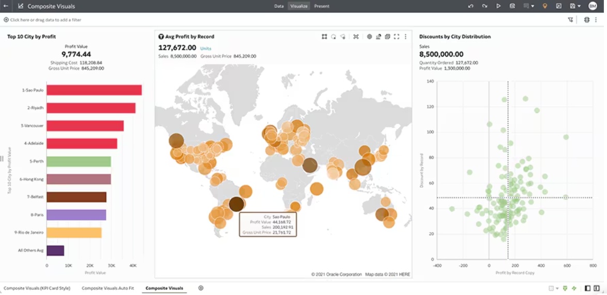607x295 pixels.
Task: Click the cube icon on the map toolbar
Action: tap(387, 37)
